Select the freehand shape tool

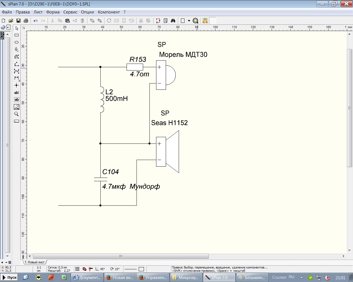click(17, 50)
